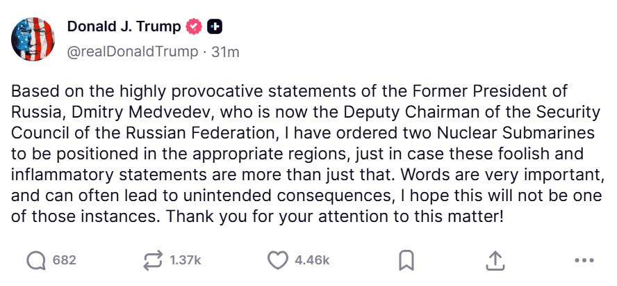Click the reply speech bubble icon
Viewport: 617px width, 286px height.
(35, 260)
